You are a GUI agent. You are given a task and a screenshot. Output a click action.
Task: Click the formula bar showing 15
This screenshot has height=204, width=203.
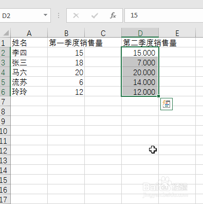tap(164, 15)
